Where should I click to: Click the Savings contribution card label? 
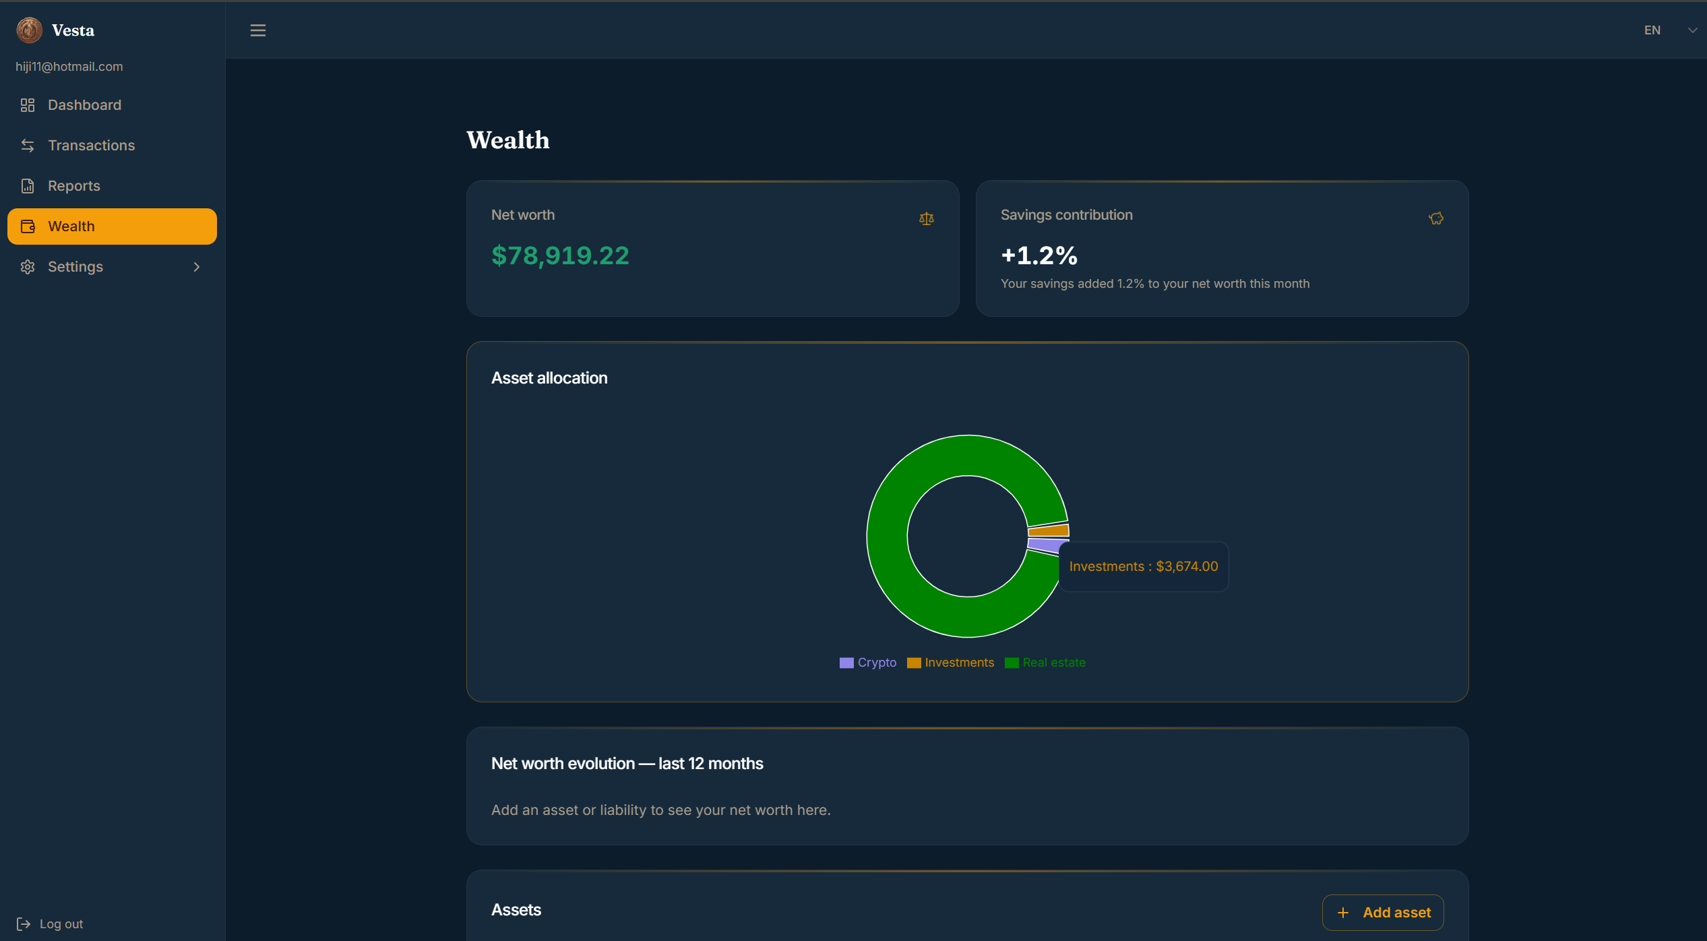coord(1067,215)
